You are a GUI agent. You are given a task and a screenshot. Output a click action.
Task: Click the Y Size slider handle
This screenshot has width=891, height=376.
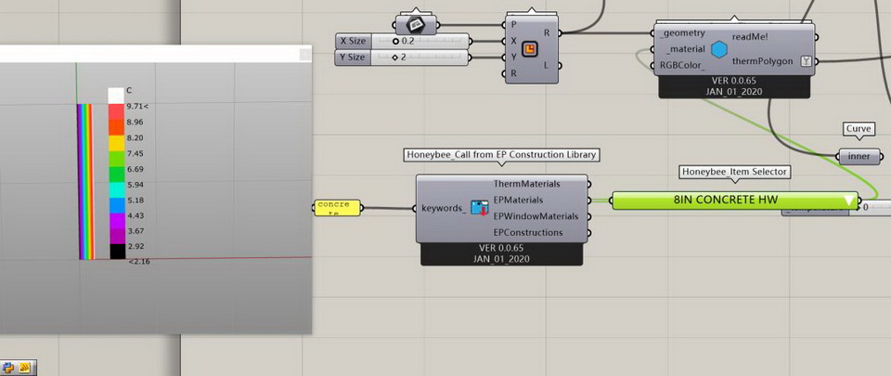click(x=395, y=58)
